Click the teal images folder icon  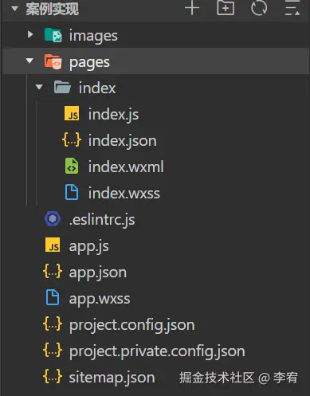[53, 35]
